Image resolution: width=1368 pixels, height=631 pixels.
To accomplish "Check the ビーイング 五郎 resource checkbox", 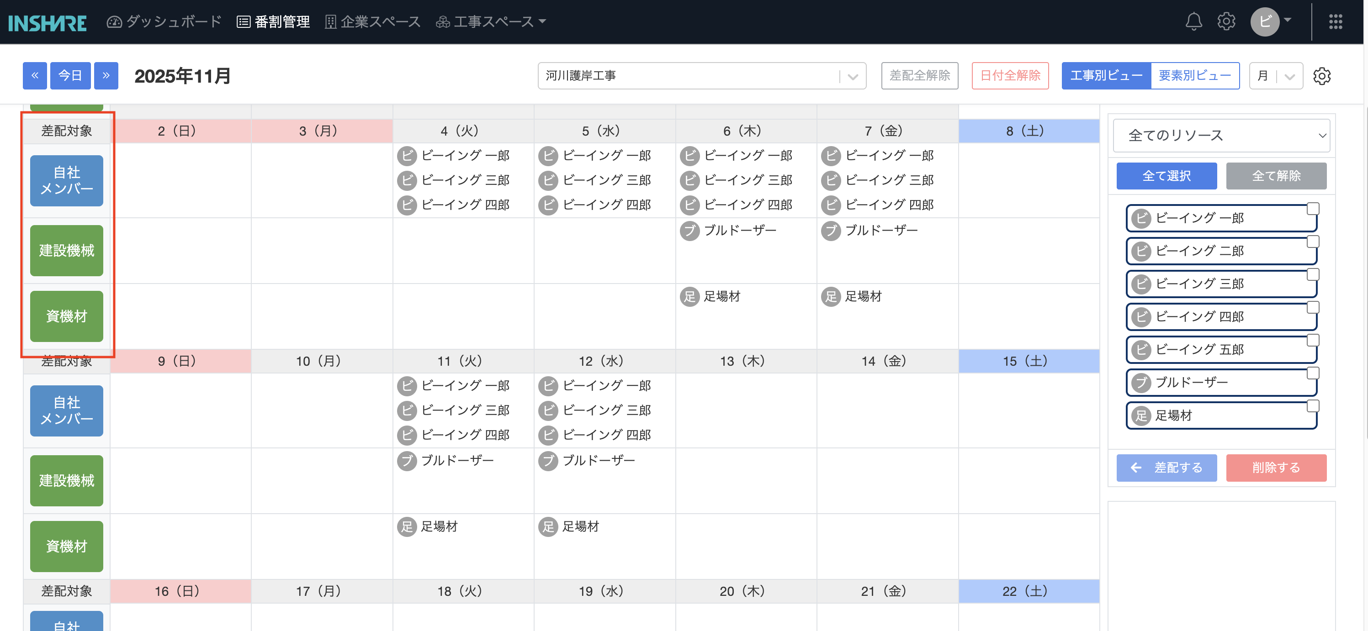I will [x=1313, y=340].
